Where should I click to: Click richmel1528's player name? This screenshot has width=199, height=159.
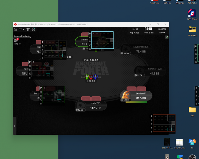(x=155, y=69)
